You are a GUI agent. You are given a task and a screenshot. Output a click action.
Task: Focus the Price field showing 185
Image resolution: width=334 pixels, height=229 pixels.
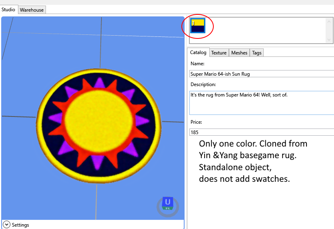coord(261,132)
